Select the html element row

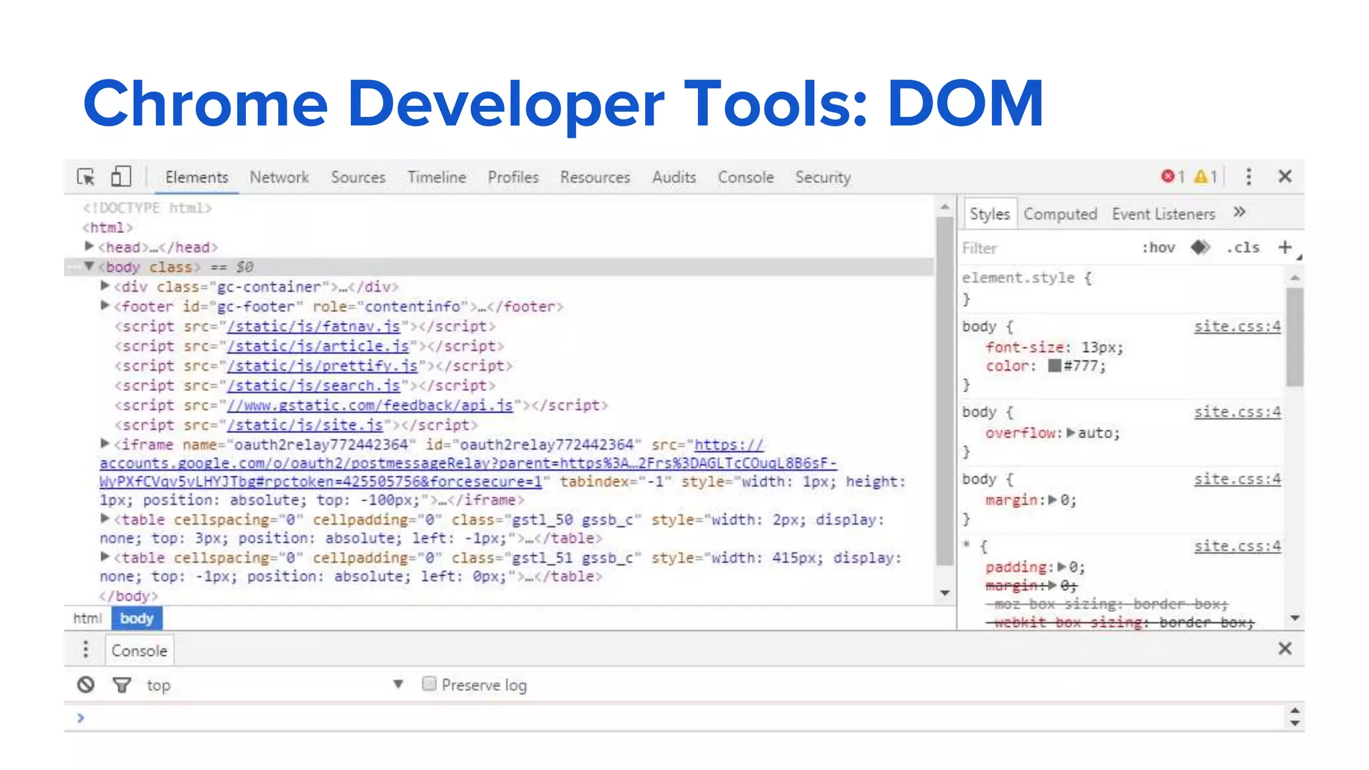499,227
